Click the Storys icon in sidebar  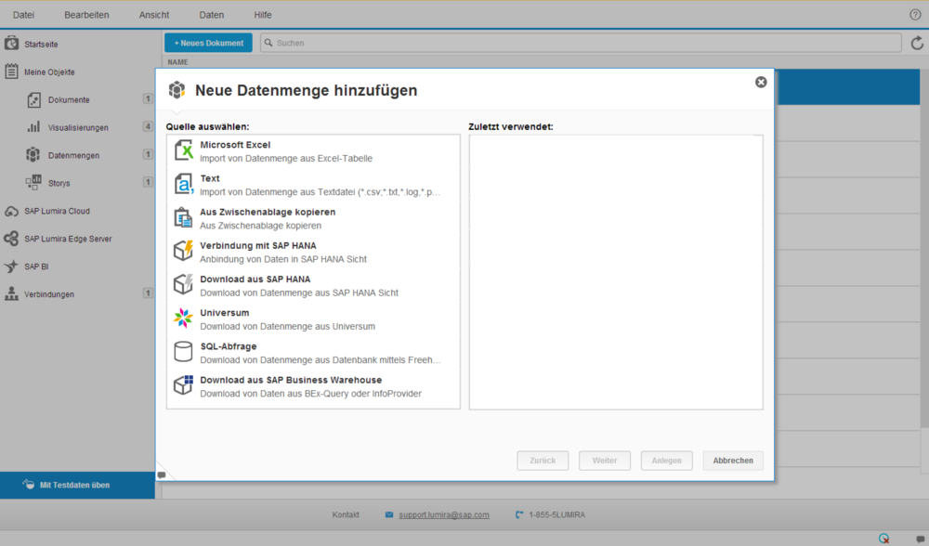point(33,182)
